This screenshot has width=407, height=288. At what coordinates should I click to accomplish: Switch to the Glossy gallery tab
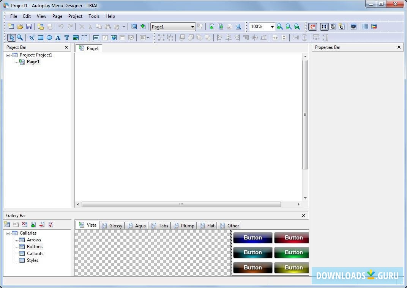click(x=112, y=225)
